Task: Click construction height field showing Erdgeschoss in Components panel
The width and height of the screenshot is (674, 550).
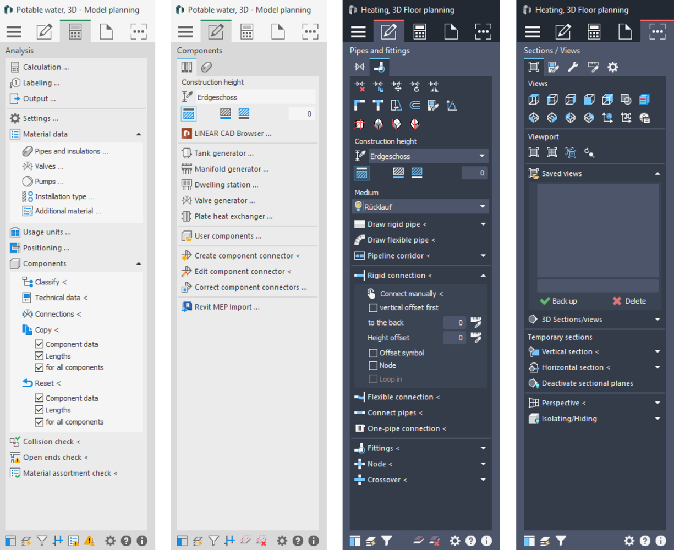Action: 256,97
